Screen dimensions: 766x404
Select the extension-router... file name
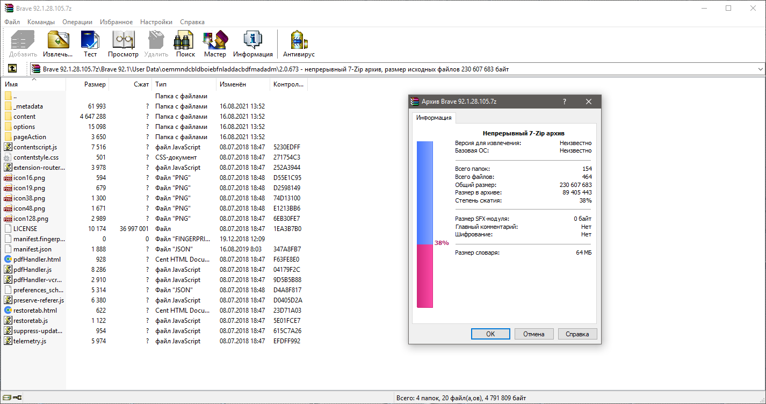click(39, 168)
